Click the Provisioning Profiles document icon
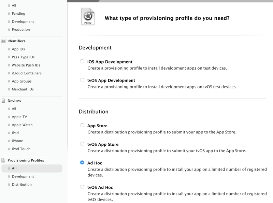 click(x=3, y=160)
